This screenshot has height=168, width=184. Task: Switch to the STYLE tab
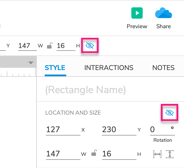click(55, 68)
